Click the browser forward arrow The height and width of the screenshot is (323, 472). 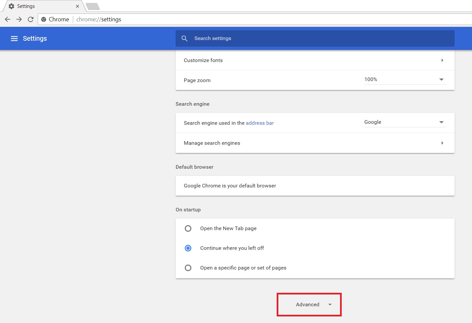(19, 19)
